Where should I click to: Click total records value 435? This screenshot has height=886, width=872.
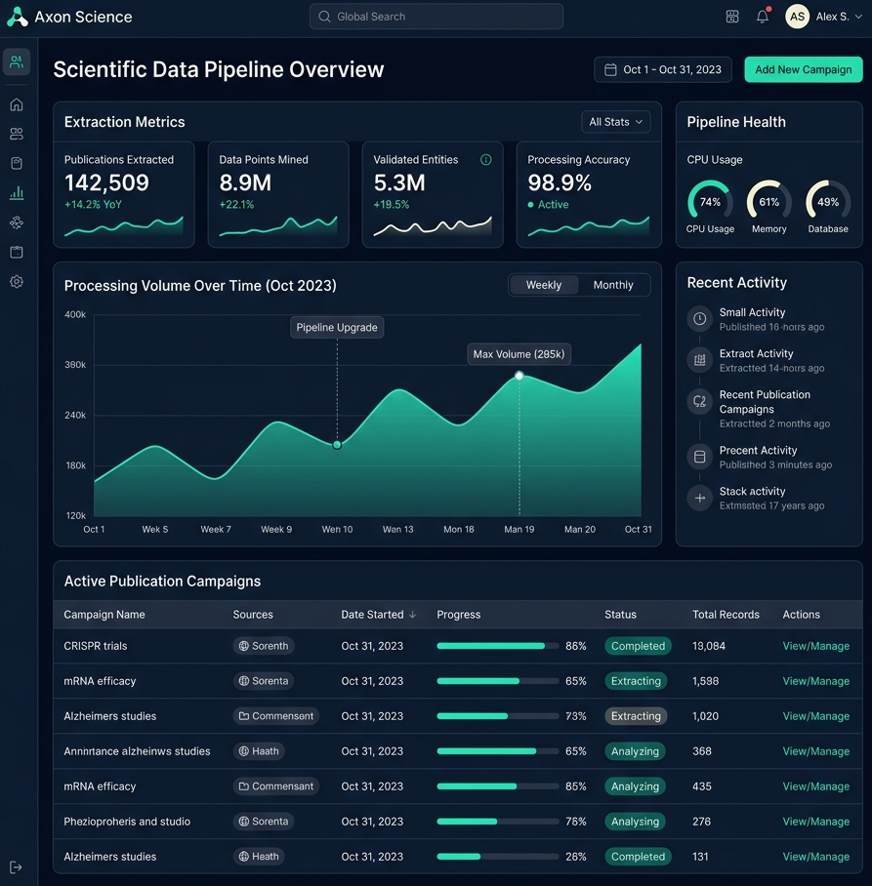[702, 786]
